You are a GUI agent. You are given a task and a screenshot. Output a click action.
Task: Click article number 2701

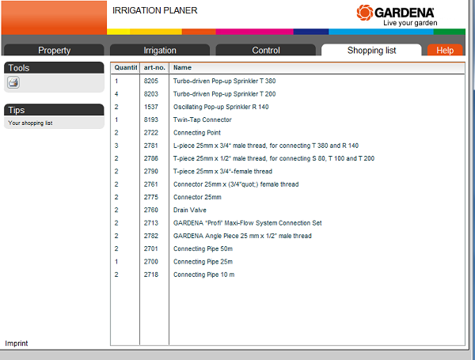click(x=151, y=249)
